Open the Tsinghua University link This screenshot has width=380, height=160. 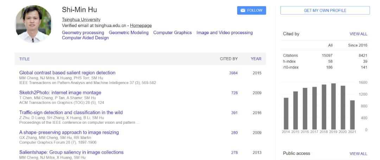[x=81, y=20]
